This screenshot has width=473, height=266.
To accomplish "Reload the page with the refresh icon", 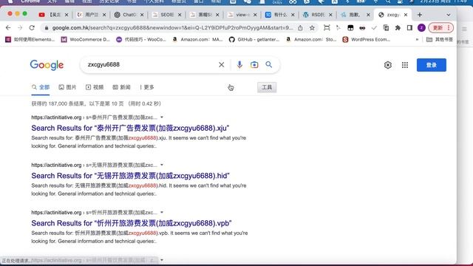I will 32,28.
